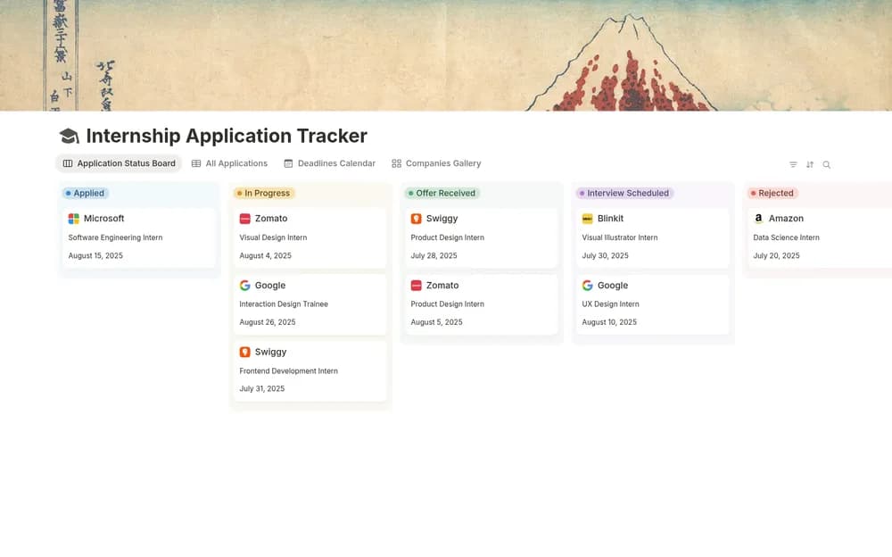
Task: Open the Microsoft card title
Action: point(103,219)
